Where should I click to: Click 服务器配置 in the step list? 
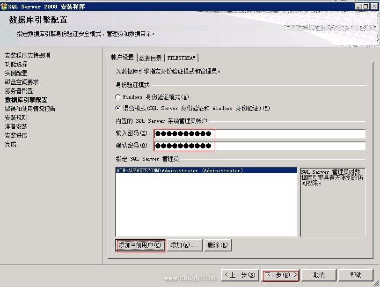coord(19,91)
